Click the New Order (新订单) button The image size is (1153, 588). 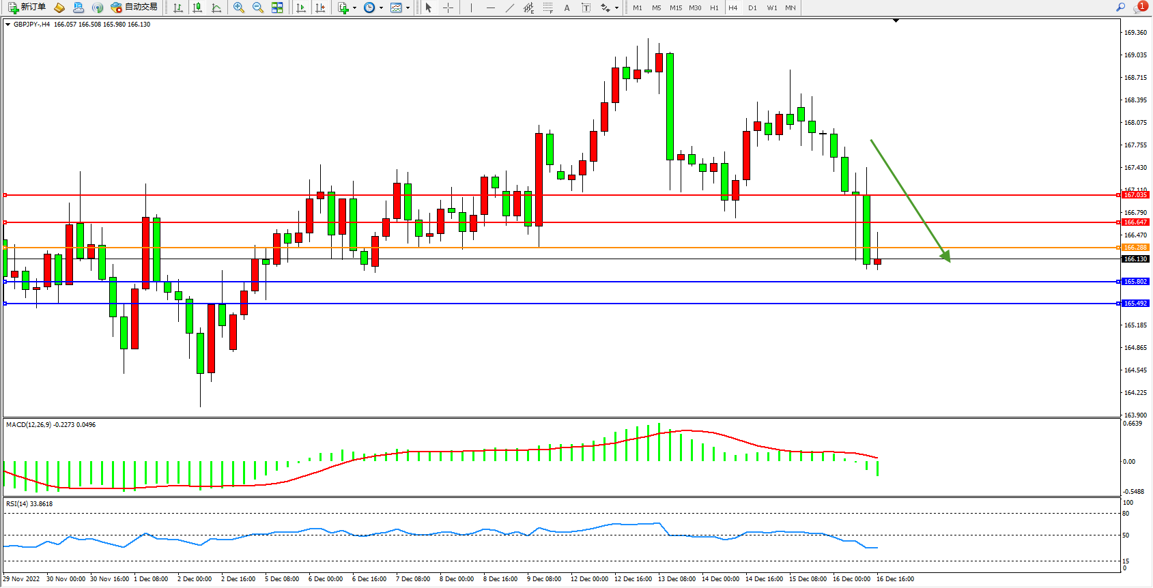[x=27, y=8]
